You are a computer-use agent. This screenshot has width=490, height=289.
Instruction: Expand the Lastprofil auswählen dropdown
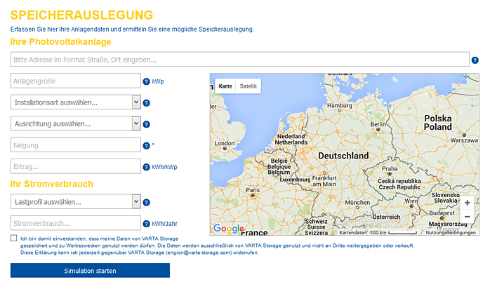pos(76,201)
